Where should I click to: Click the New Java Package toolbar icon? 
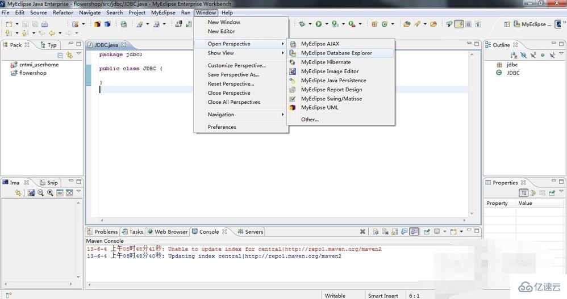click(374, 24)
